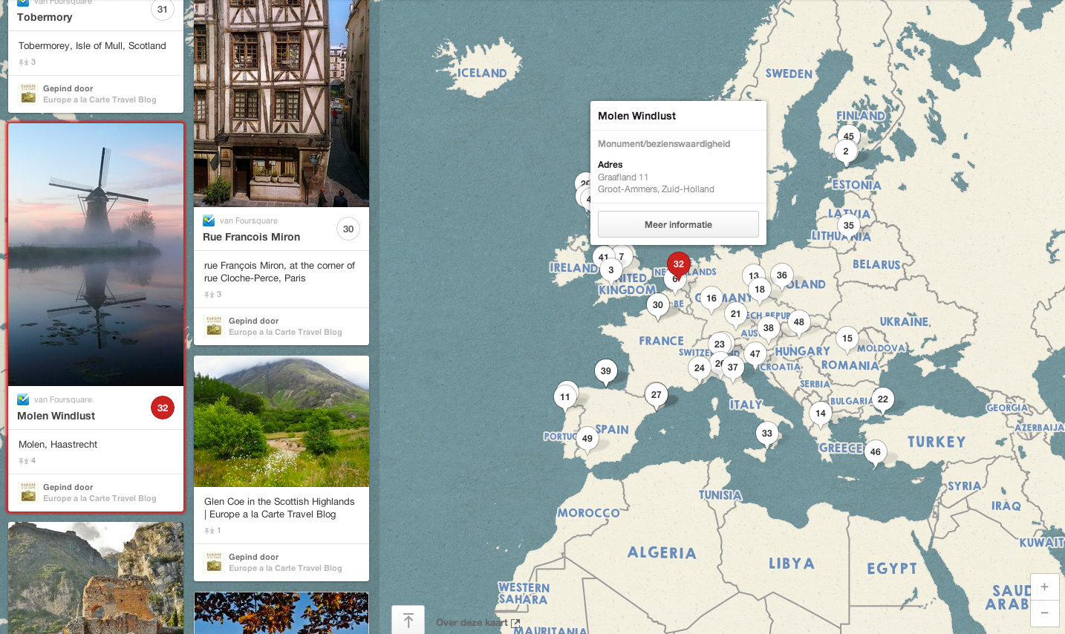Open the Molen Windlust windmill photo
The height and width of the screenshot is (634, 1065).
coord(96,254)
